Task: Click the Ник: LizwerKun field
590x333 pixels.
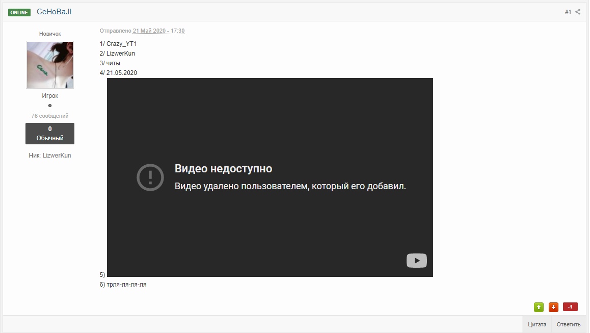Action: pos(50,155)
